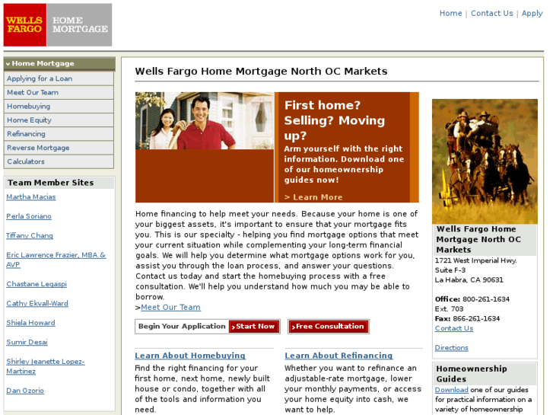This screenshot has width=553, height=415.
Task: Click the 'Begin Your Application' label
Action: [x=182, y=327]
